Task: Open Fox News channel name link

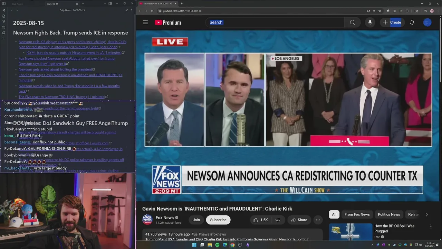Action: (x=165, y=218)
